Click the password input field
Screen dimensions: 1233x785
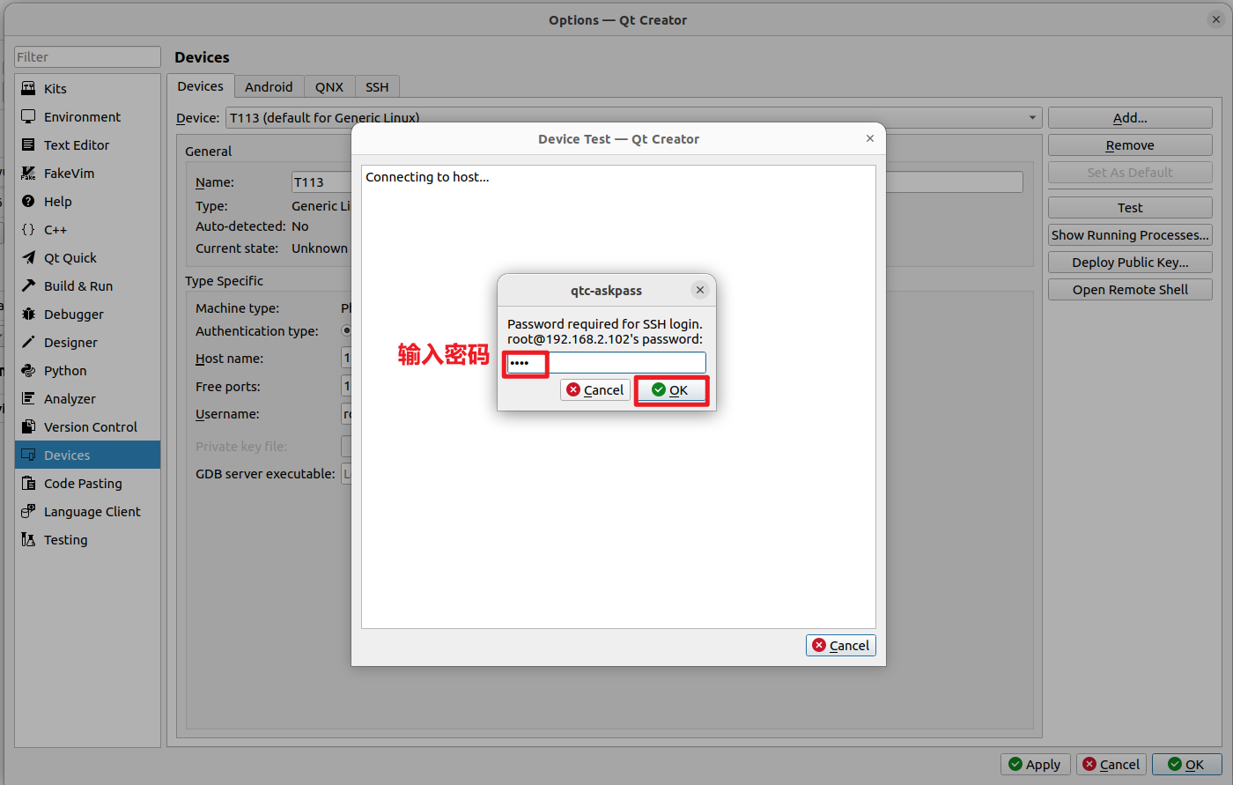(x=606, y=362)
